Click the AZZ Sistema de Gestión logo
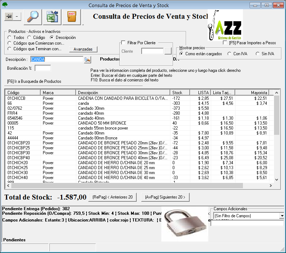 coord(225,26)
